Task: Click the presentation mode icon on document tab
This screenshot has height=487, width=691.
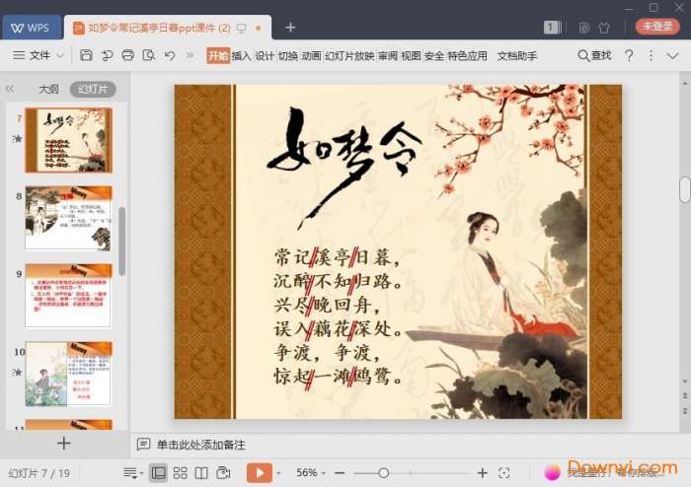Action: coord(242,29)
